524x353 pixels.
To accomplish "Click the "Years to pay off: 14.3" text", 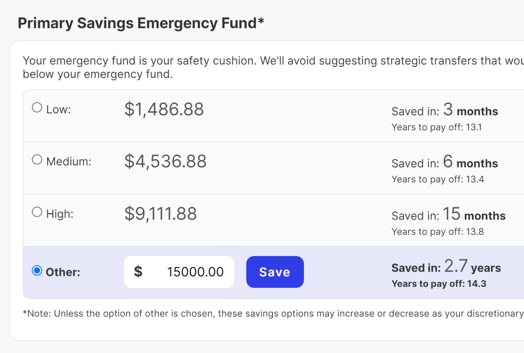I will point(439,284).
